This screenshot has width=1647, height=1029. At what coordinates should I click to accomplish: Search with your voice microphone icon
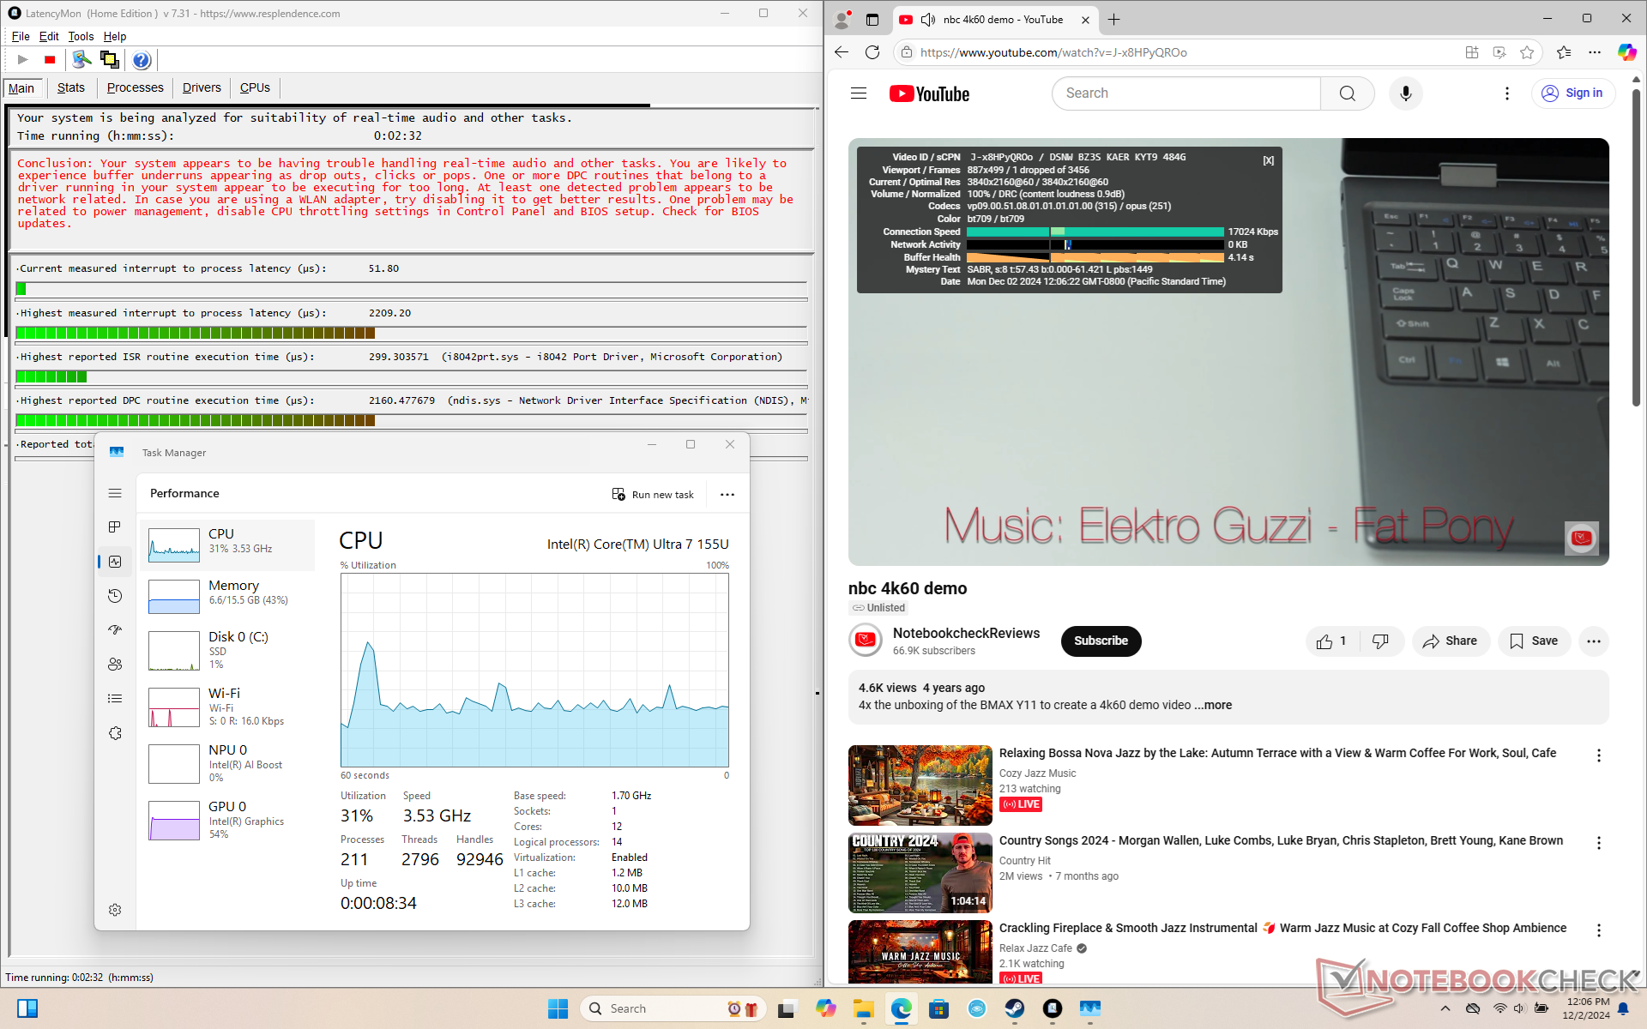click(x=1405, y=93)
